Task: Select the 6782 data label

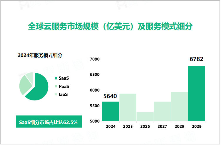Action: pos(197,59)
